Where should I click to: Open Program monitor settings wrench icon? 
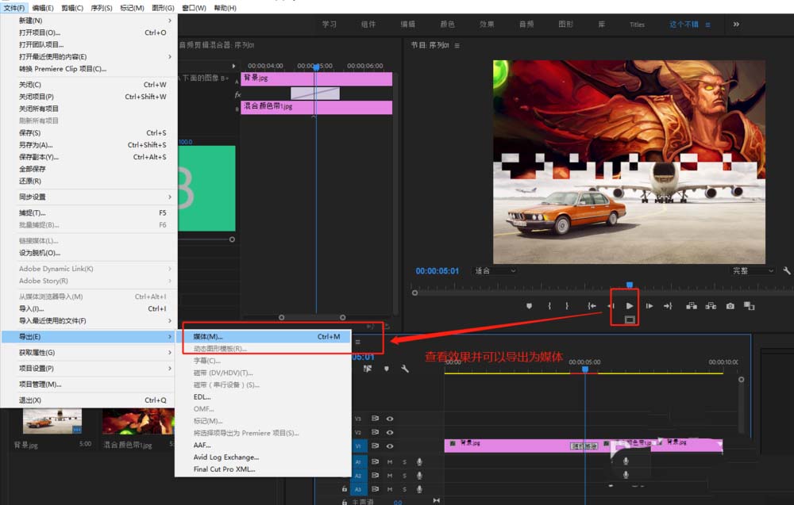(x=787, y=270)
